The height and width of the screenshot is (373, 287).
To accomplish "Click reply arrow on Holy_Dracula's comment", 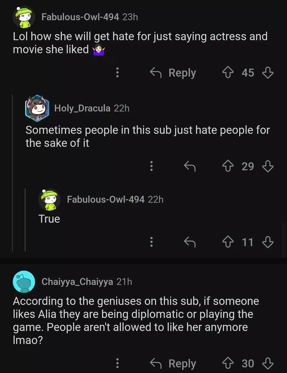I will [x=190, y=166].
